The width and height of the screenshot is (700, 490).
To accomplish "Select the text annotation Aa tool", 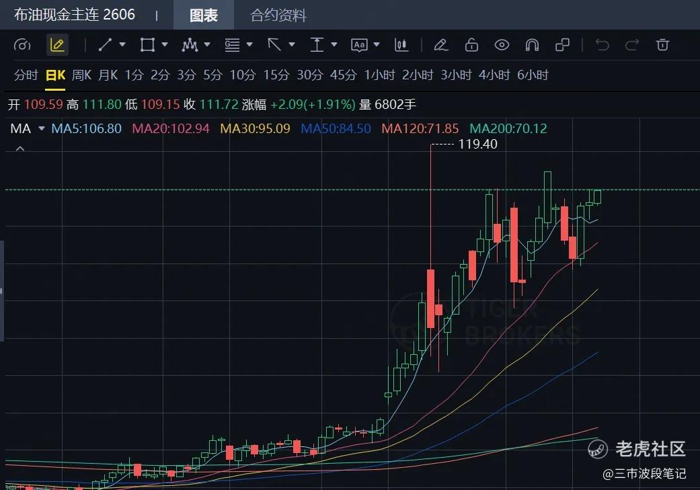I will tap(359, 44).
